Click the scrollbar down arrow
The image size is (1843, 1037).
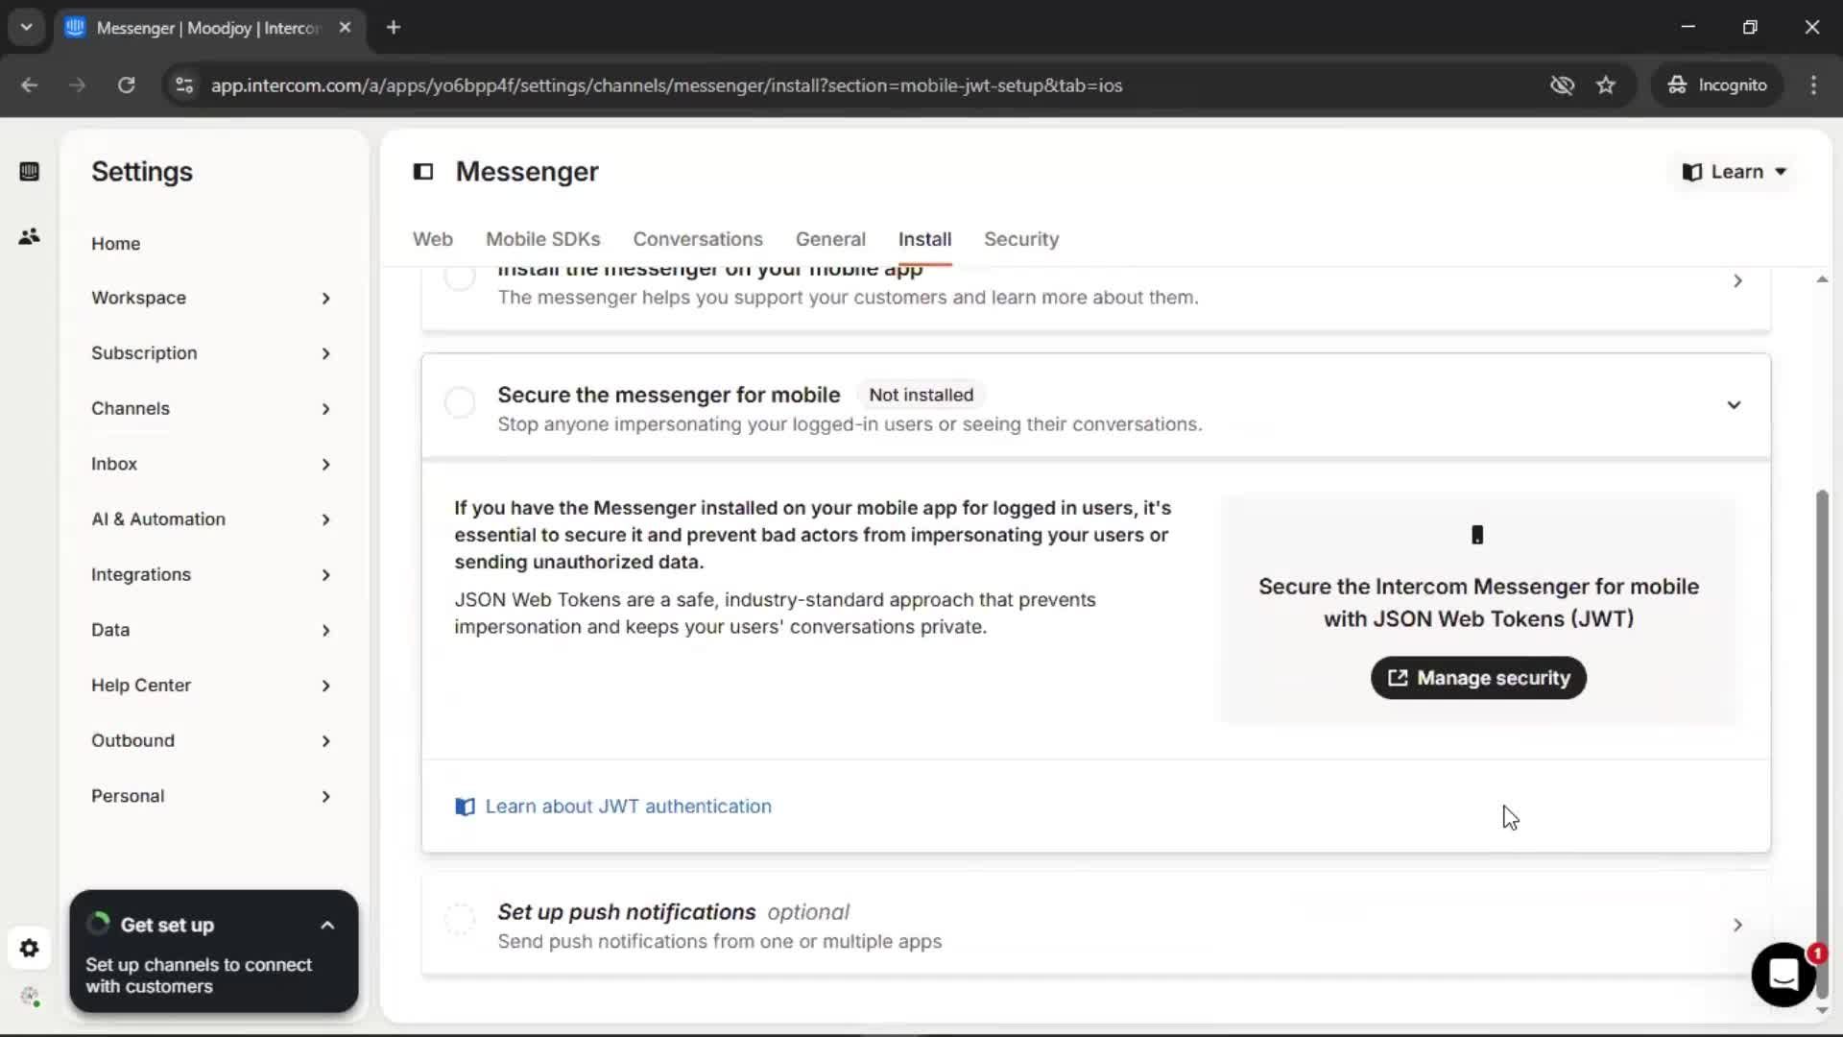[x=1822, y=1010]
